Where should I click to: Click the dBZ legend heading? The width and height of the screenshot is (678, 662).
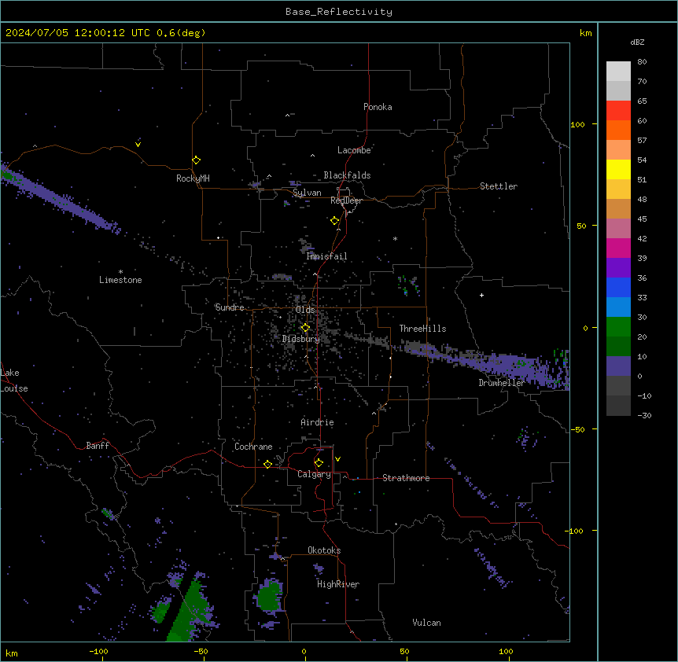[637, 42]
